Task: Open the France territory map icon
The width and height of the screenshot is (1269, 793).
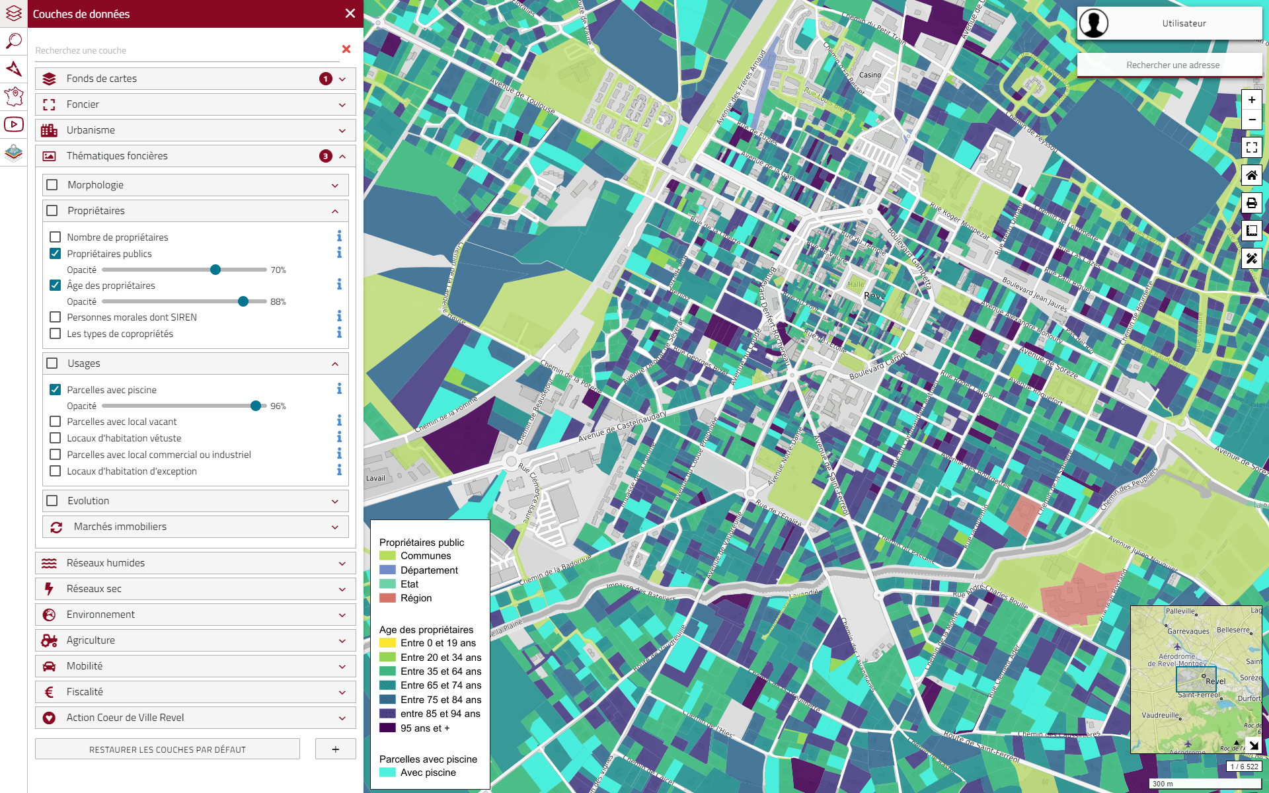Action: point(14,96)
